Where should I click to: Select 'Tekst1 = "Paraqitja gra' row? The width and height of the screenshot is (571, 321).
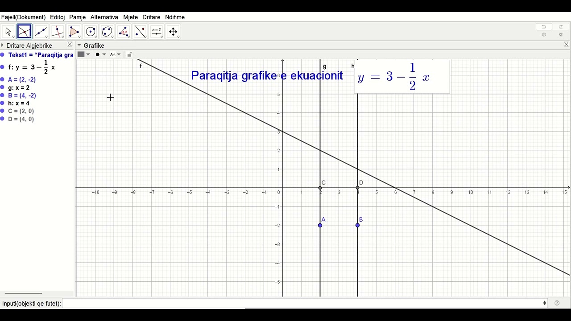pyautogui.click(x=41, y=55)
